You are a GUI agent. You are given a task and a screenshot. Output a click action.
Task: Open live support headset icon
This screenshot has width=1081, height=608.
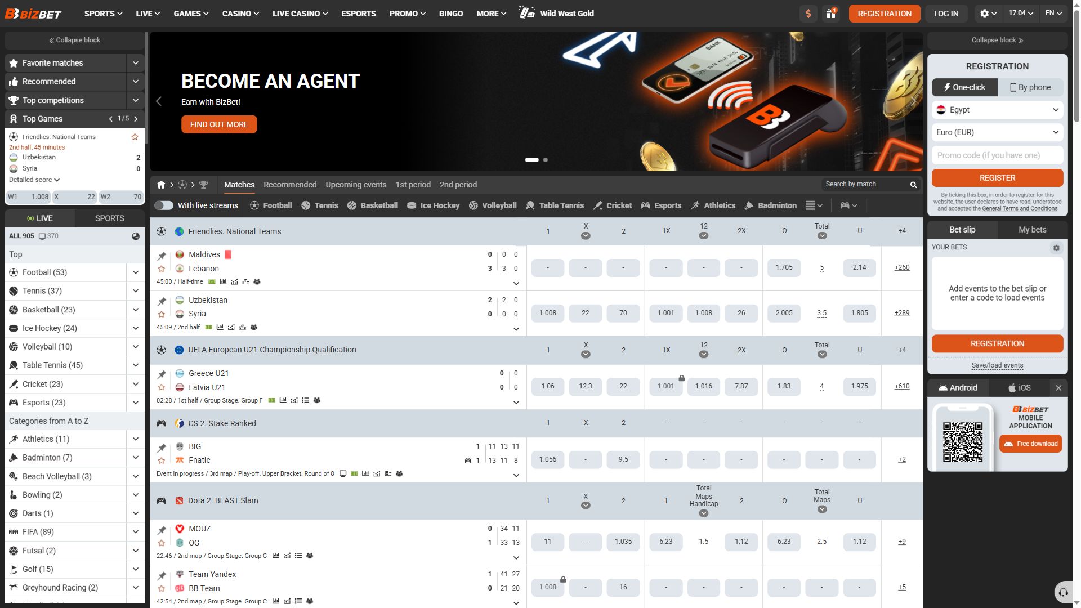[x=1064, y=592]
